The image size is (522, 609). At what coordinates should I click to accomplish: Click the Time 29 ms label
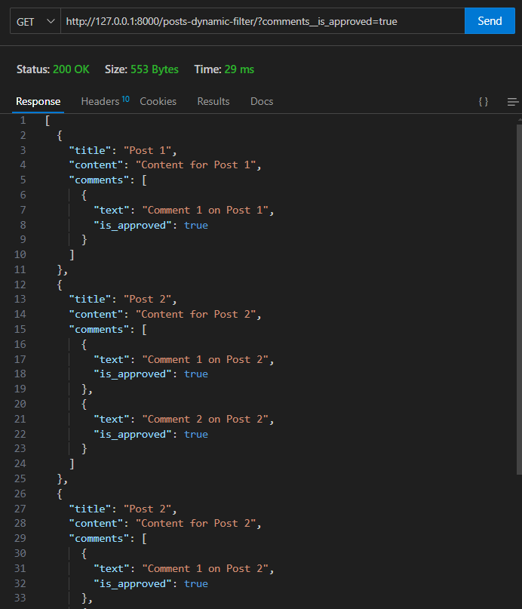224,69
